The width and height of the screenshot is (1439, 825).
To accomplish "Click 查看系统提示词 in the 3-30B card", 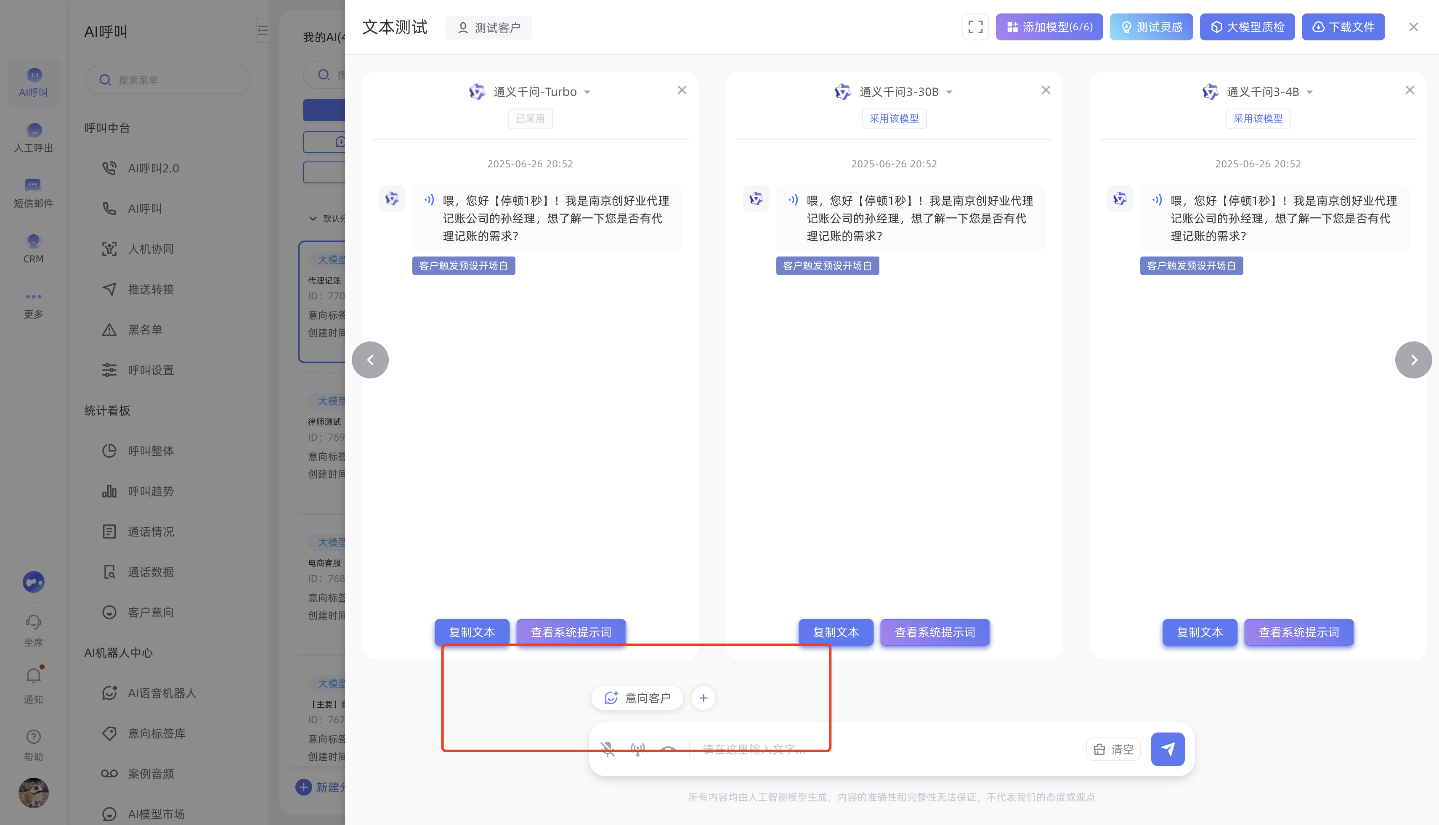I will [935, 632].
